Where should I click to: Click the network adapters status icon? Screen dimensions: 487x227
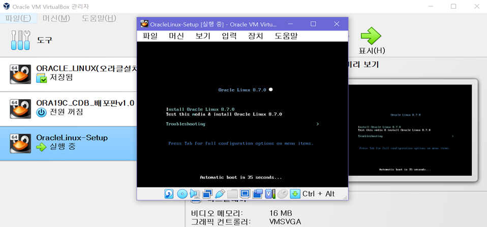click(x=207, y=194)
